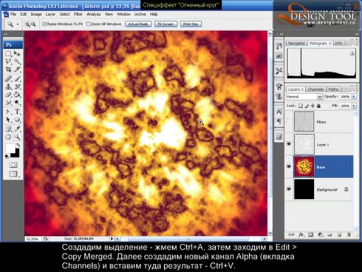This screenshot has height=272, width=362.
Task: Click the Fit Screen button
Action: click(x=166, y=24)
